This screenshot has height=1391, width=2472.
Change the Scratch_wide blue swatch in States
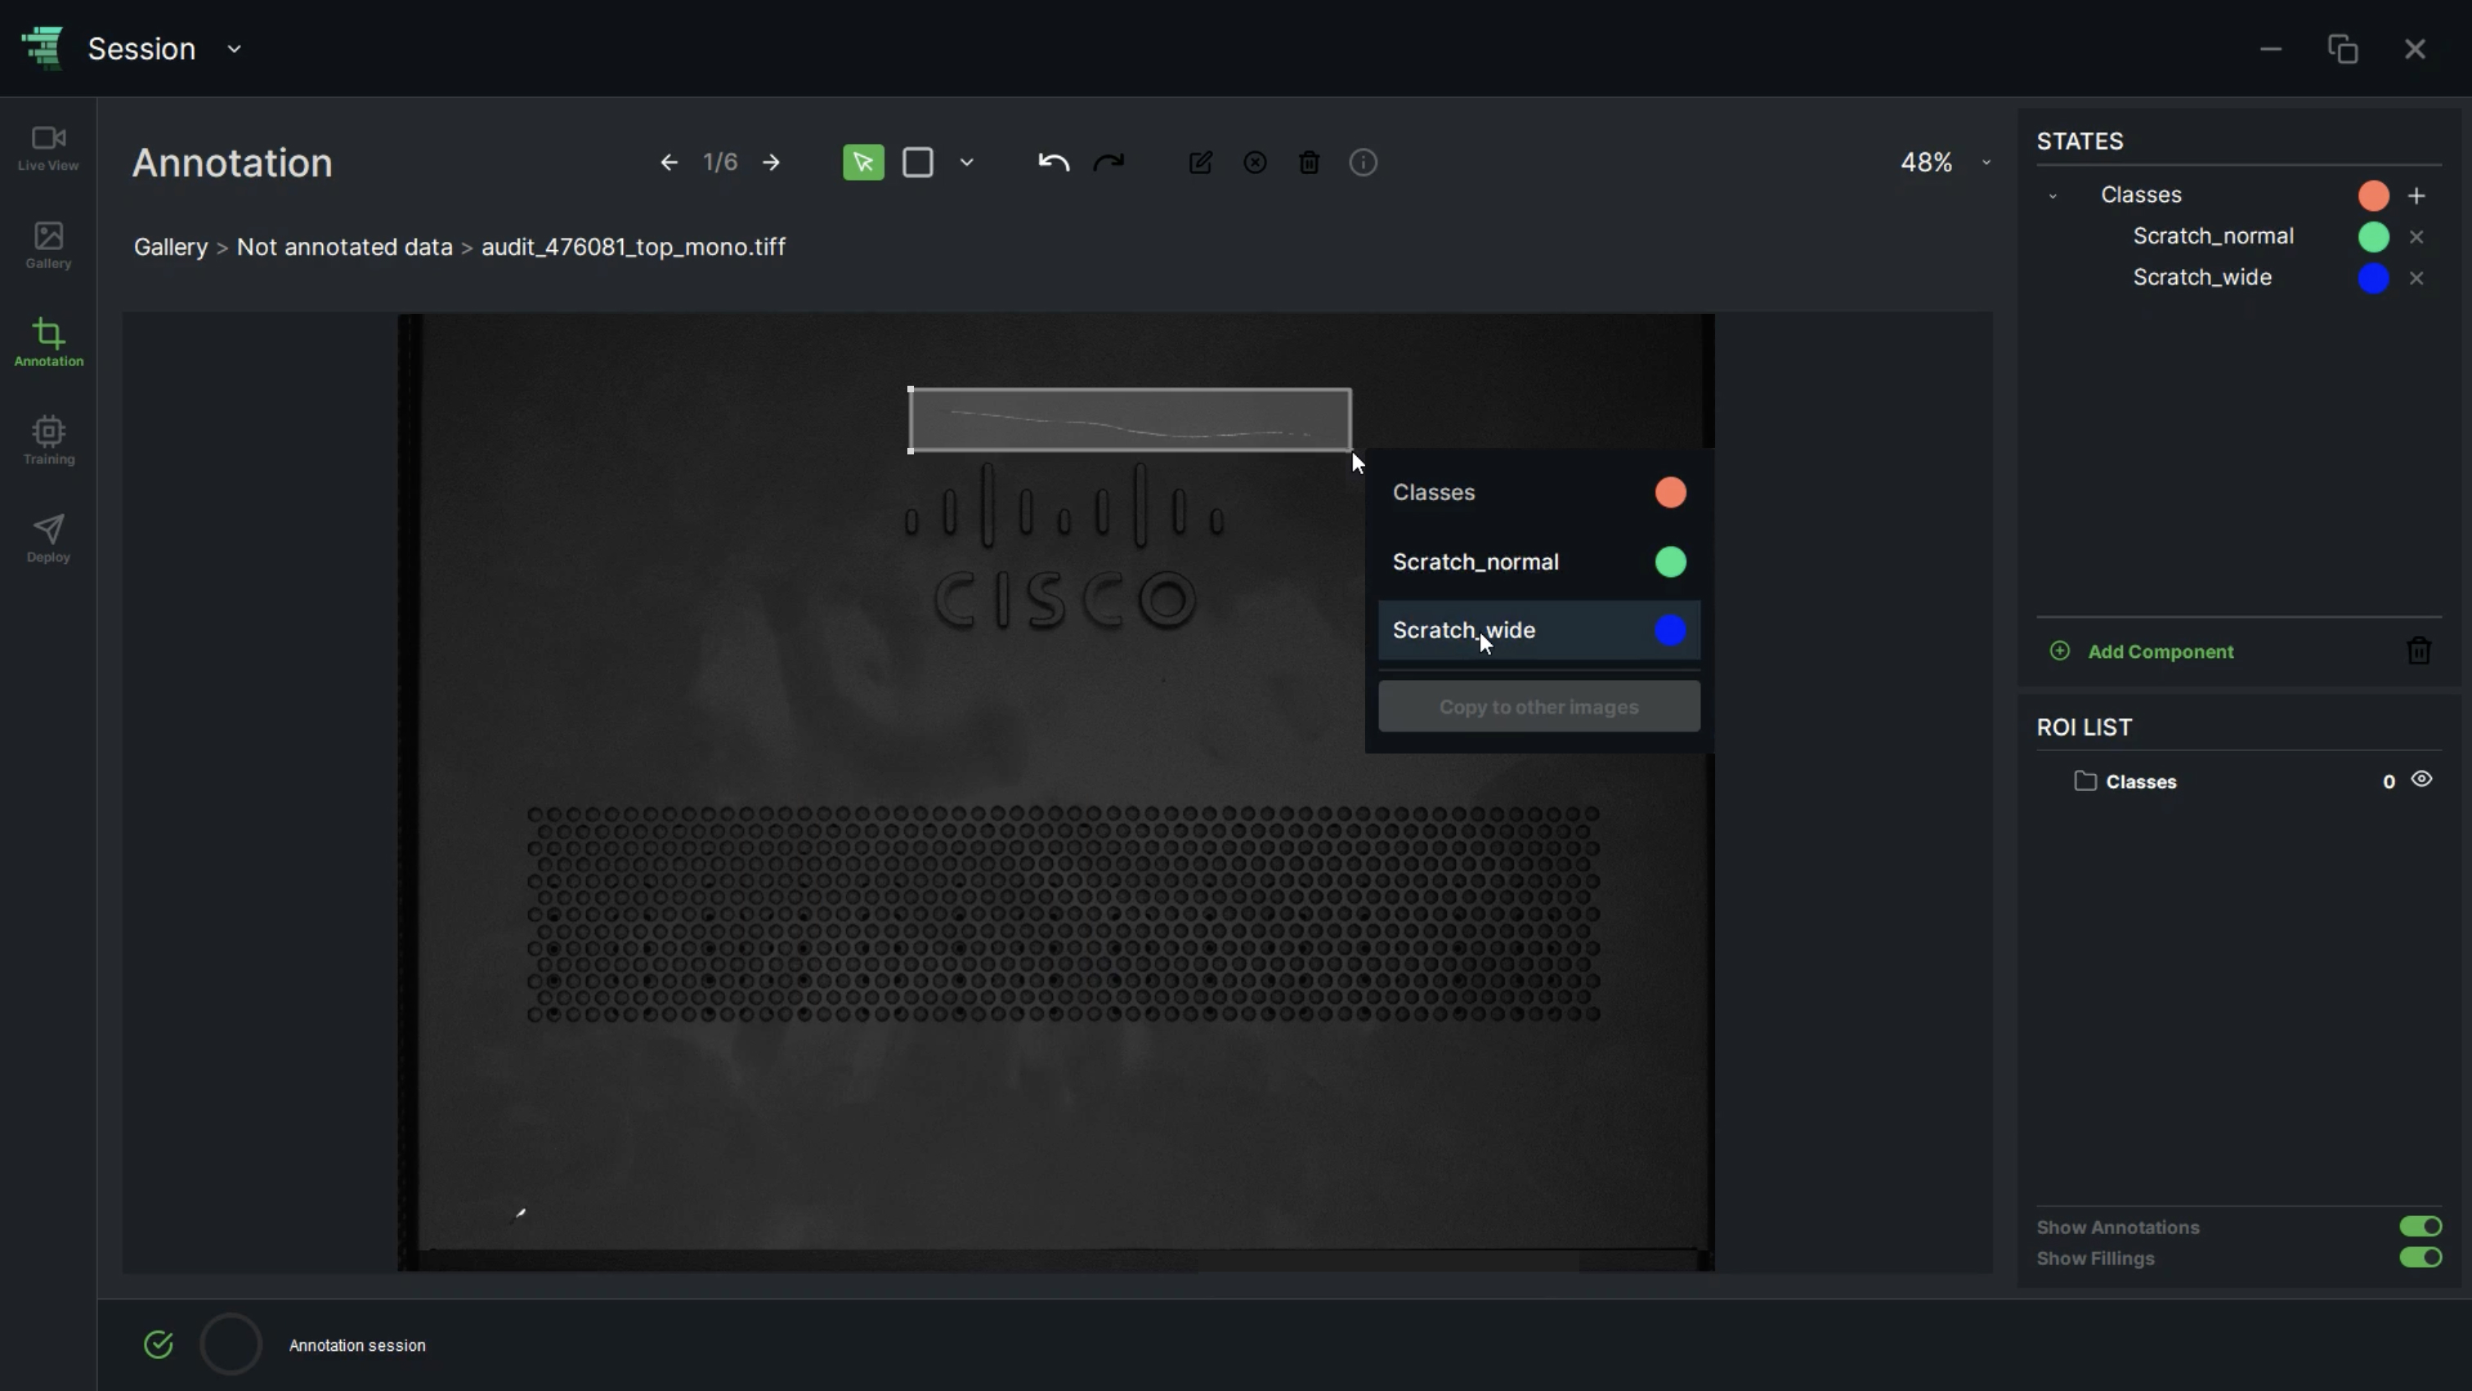tap(2374, 278)
